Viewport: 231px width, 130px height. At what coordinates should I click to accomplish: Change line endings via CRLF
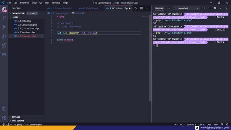pyautogui.click(x=209, y=125)
